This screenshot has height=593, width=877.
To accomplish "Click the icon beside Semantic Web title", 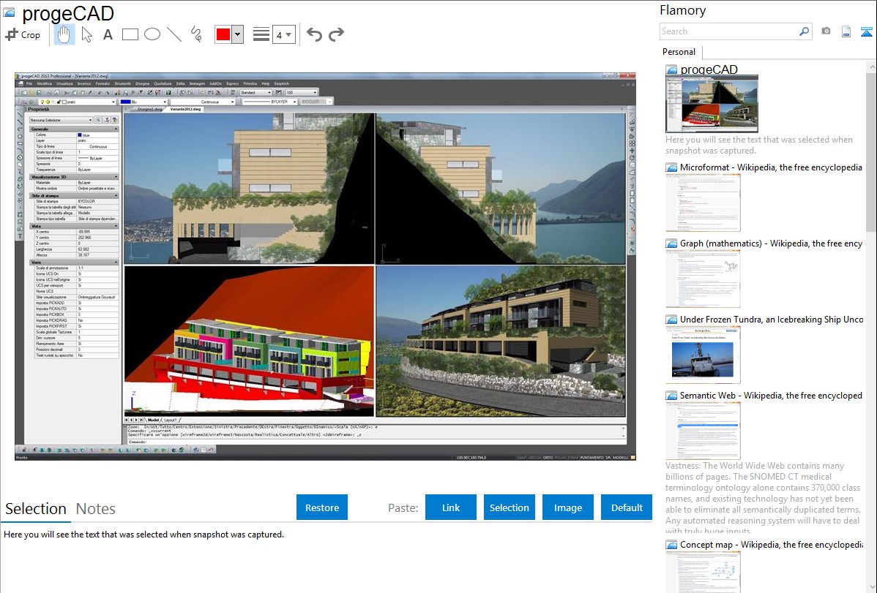I will (x=671, y=396).
